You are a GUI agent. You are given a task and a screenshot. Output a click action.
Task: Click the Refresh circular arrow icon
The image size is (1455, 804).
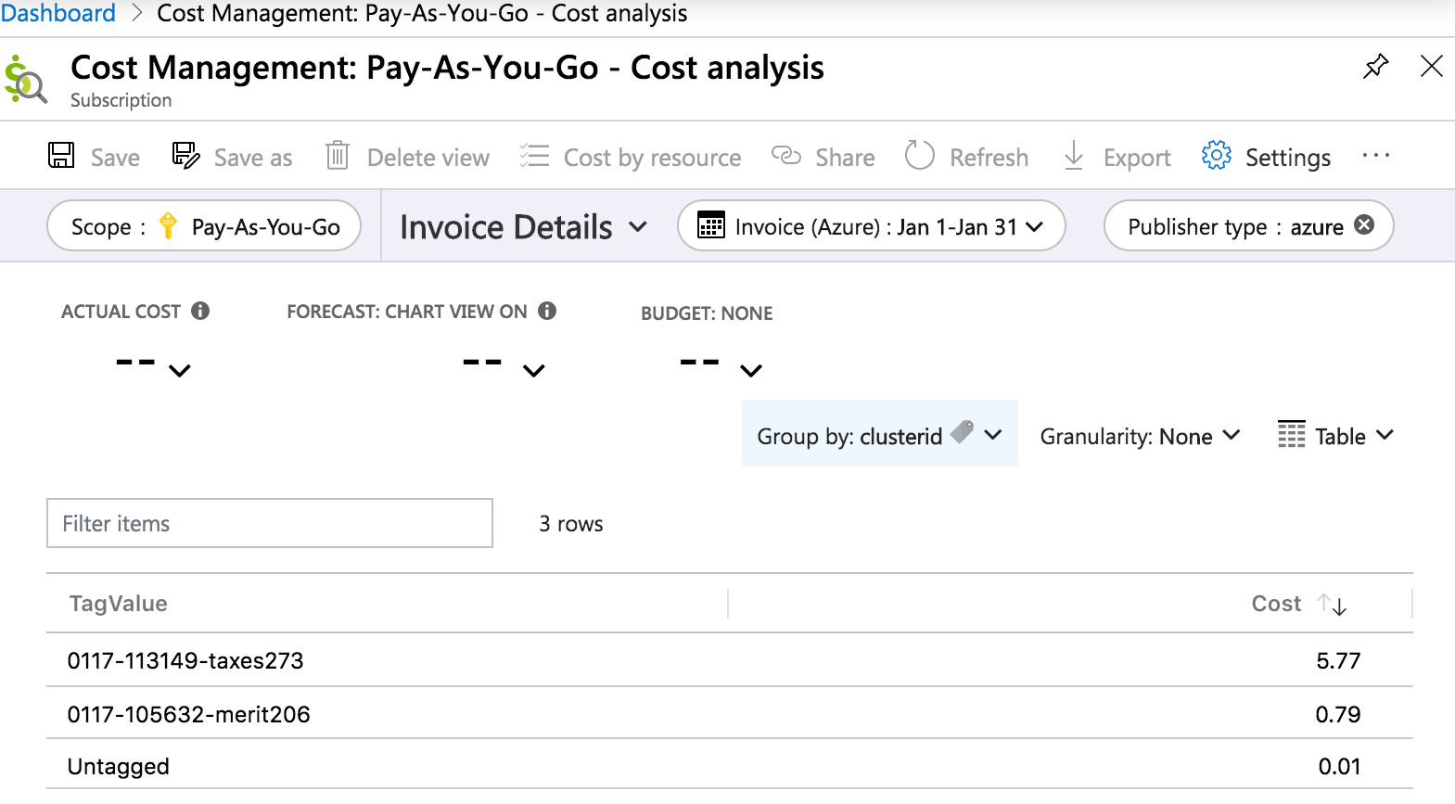pos(919,155)
